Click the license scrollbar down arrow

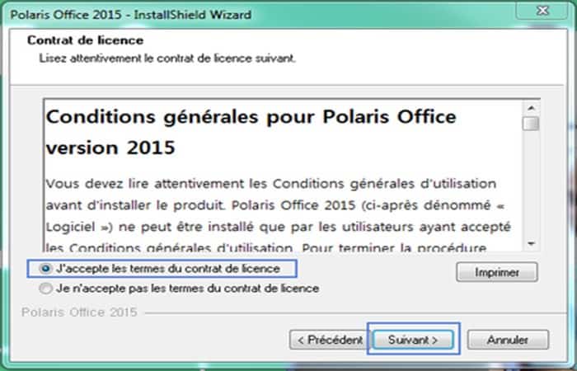[x=532, y=244]
